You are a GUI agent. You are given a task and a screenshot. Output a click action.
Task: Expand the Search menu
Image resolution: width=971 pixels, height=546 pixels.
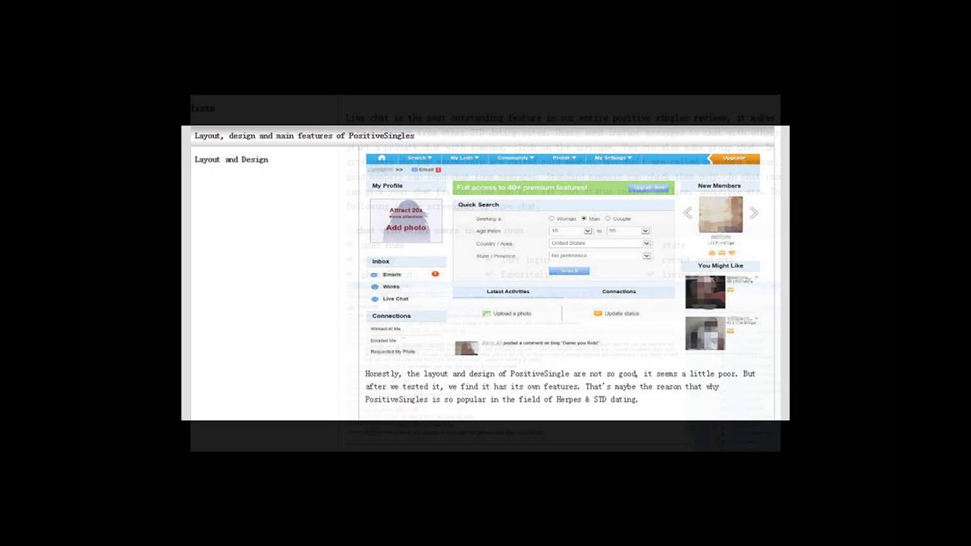pos(420,158)
